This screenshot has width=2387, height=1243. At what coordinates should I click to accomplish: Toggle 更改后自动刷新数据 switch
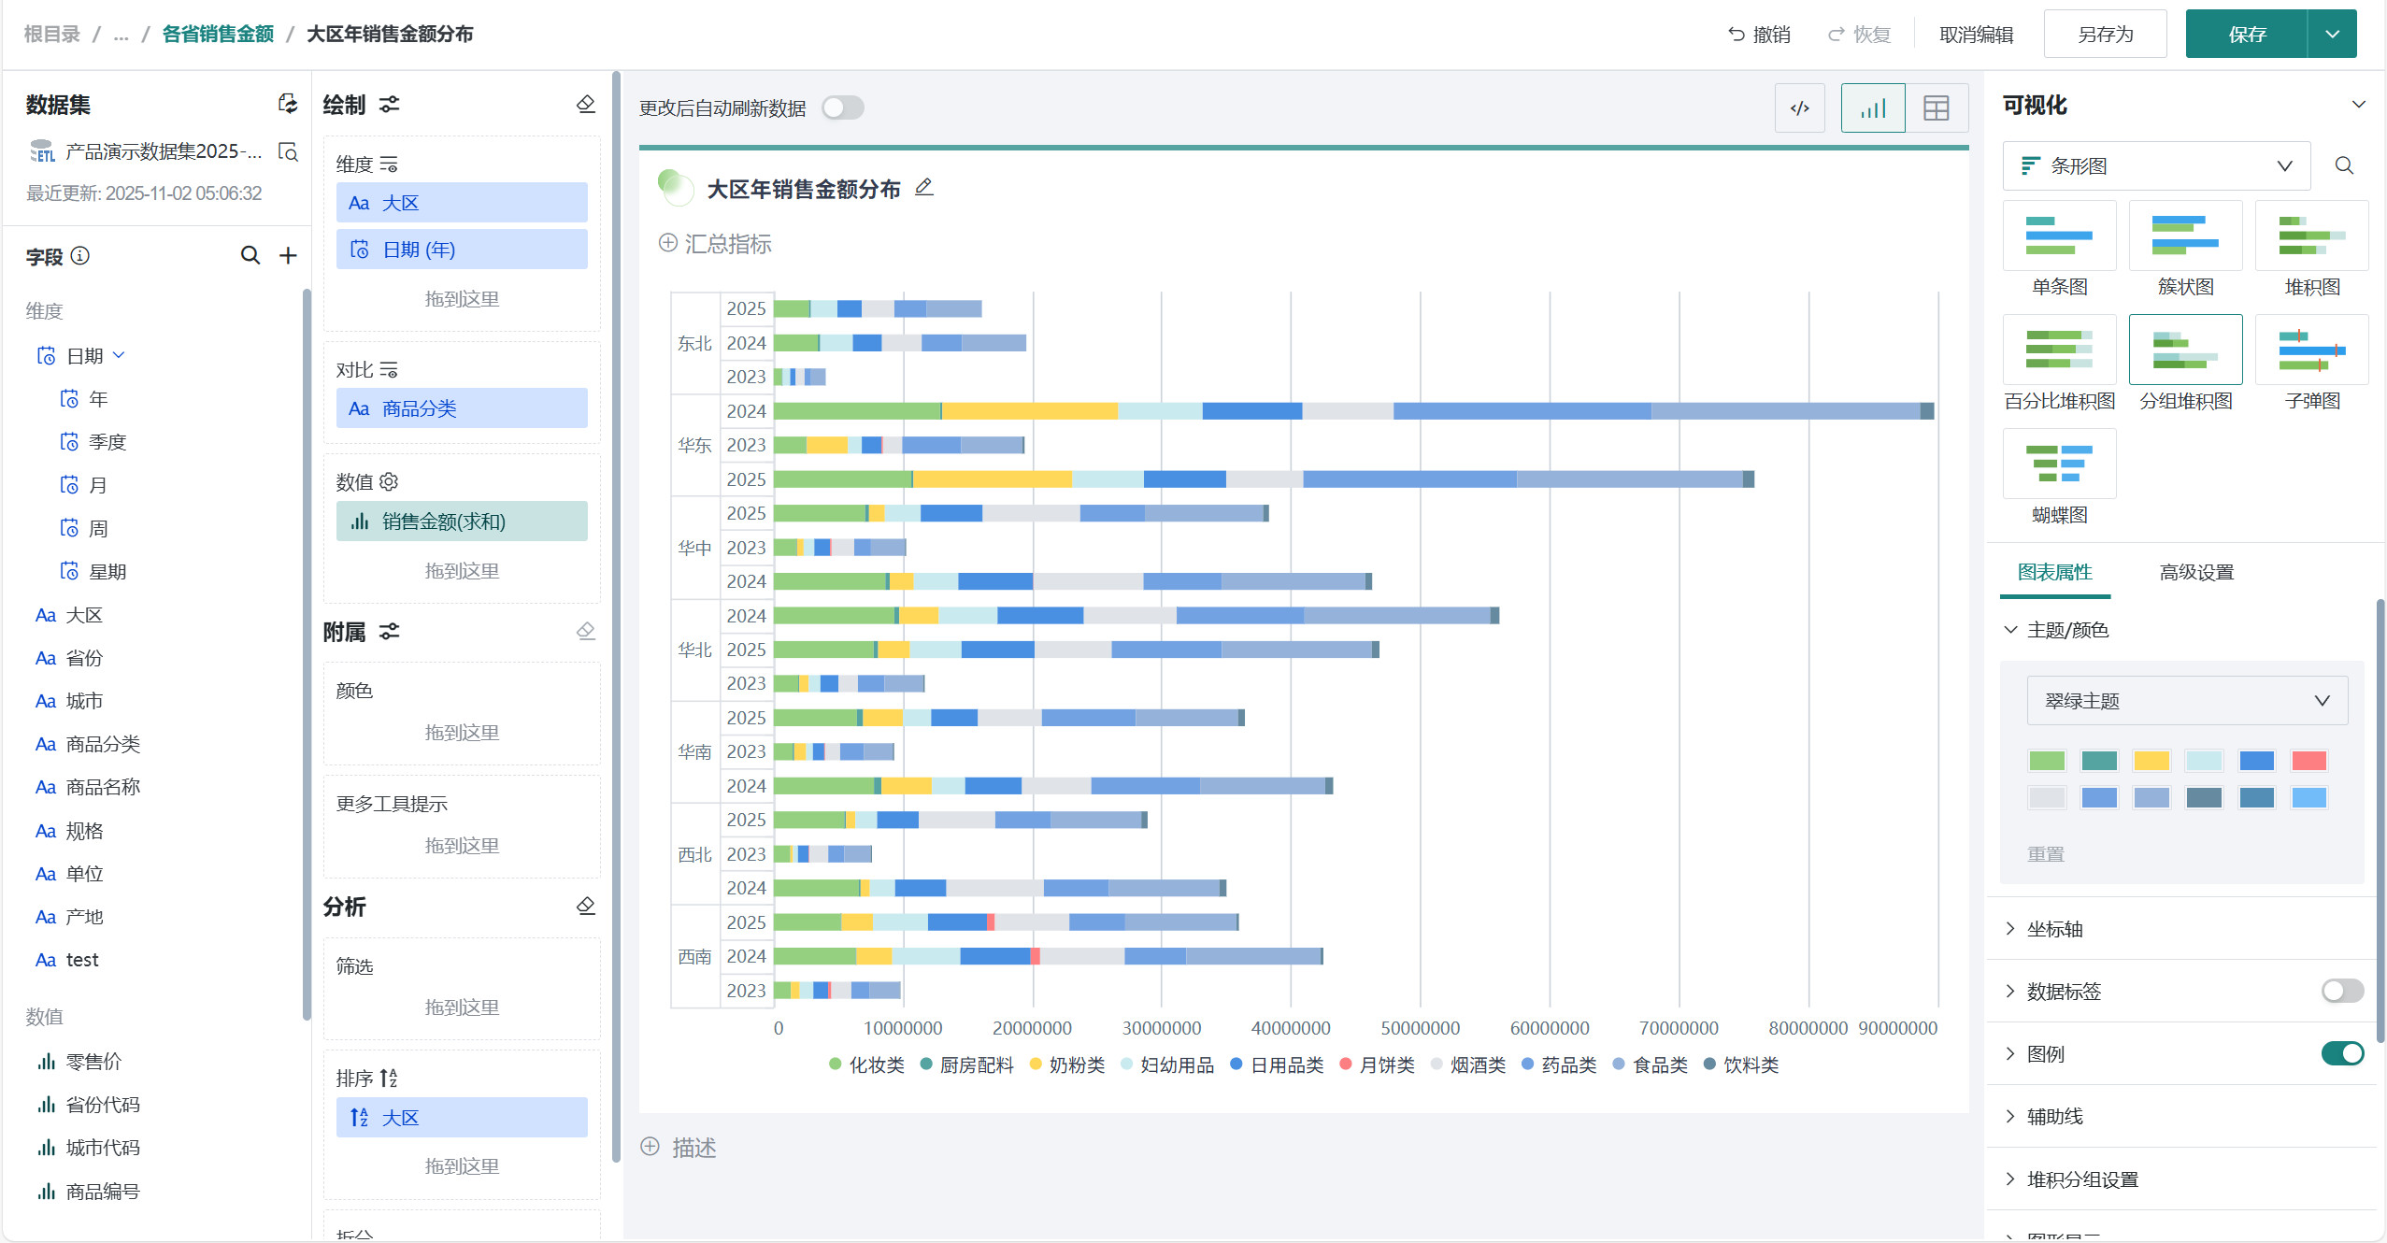point(842,108)
